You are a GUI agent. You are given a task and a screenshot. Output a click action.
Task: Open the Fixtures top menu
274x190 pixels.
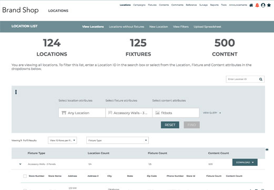(152, 5)
